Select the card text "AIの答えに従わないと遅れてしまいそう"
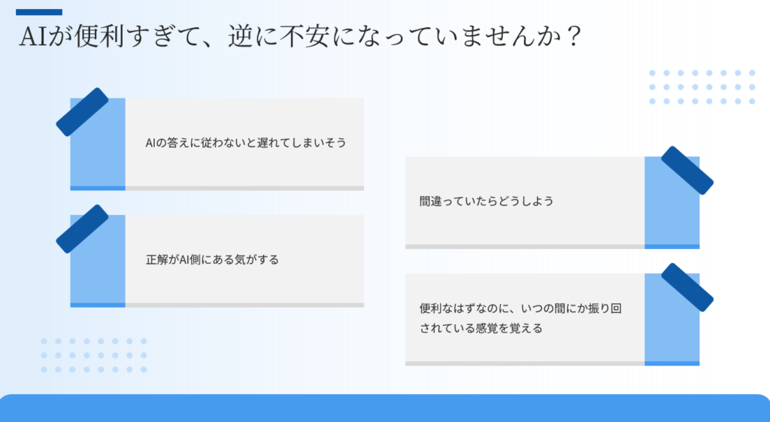 pos(246,142)
